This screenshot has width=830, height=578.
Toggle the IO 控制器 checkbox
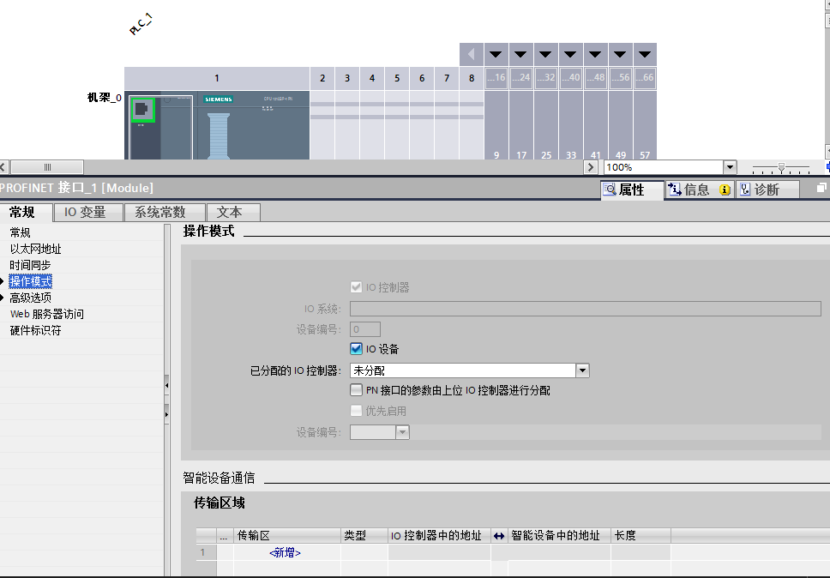click(356, 287)
